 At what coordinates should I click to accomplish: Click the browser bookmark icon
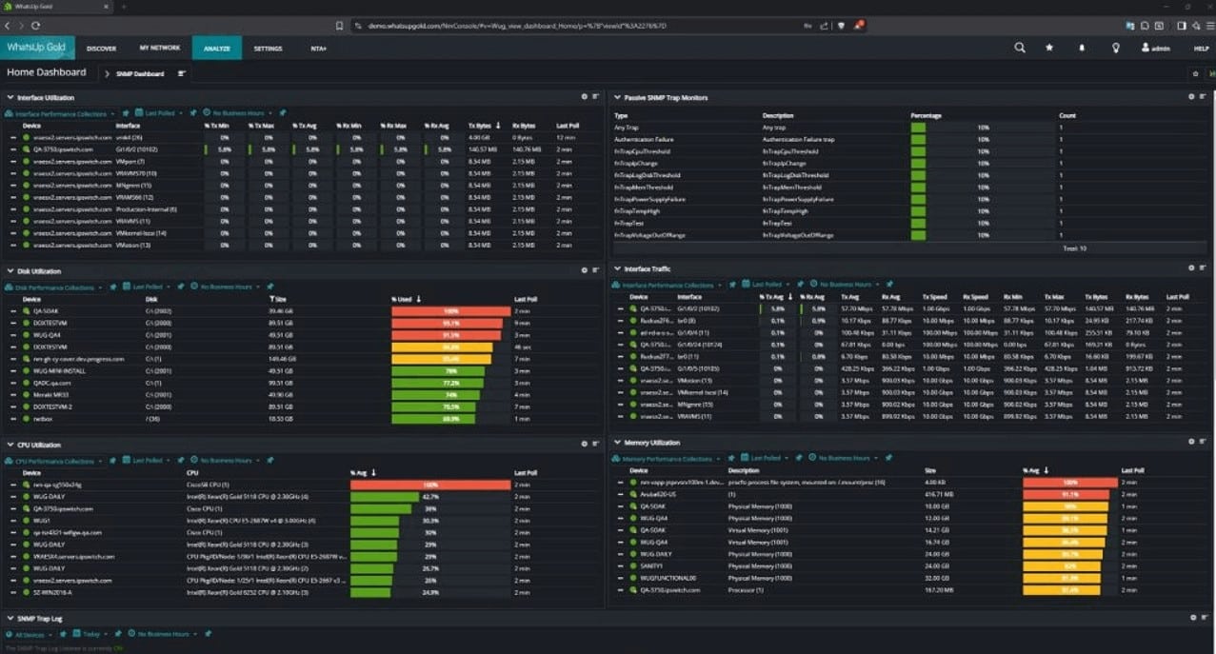tap(340, 26)
